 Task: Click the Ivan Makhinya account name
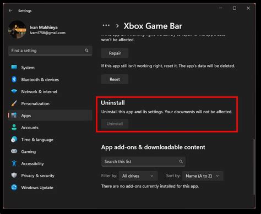(x=44, y=28)
